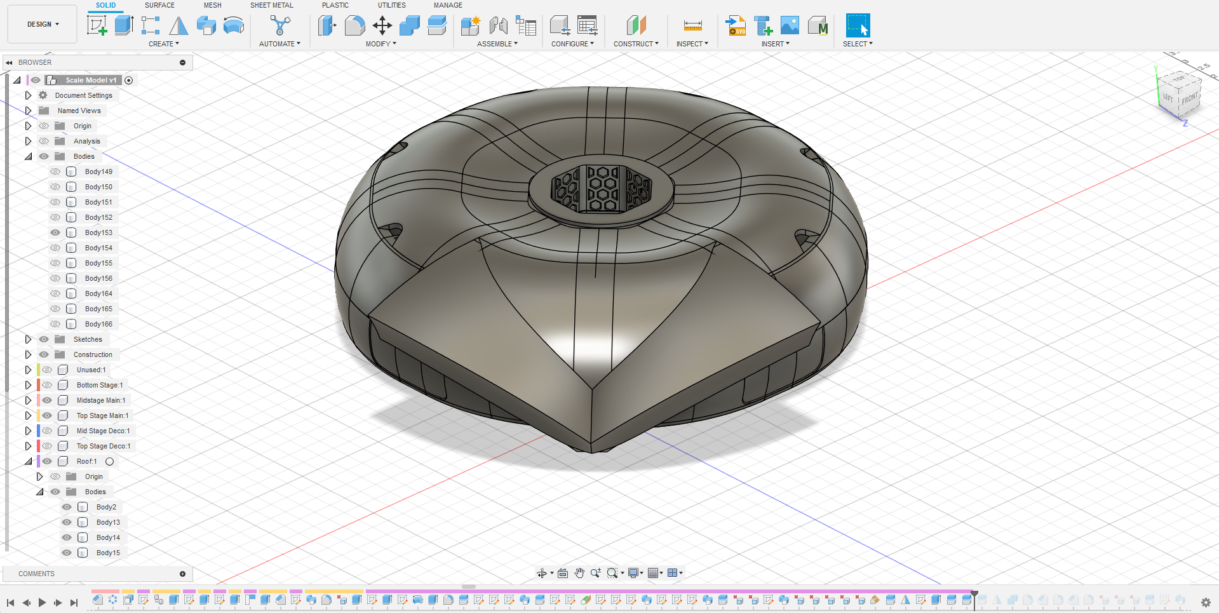Viewport: 1219px width, 613px height.
Task: Click the Orbit icon in navigation bar
Action: click(x=542, y=573)
